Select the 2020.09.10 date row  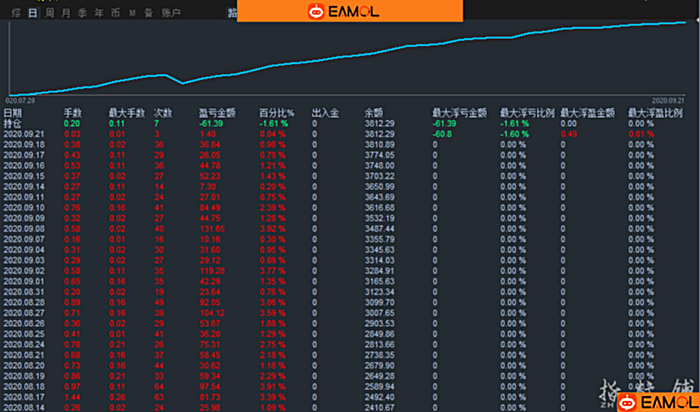(x=24, y=208)
